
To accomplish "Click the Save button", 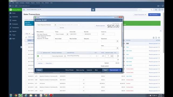I will 105,70.
